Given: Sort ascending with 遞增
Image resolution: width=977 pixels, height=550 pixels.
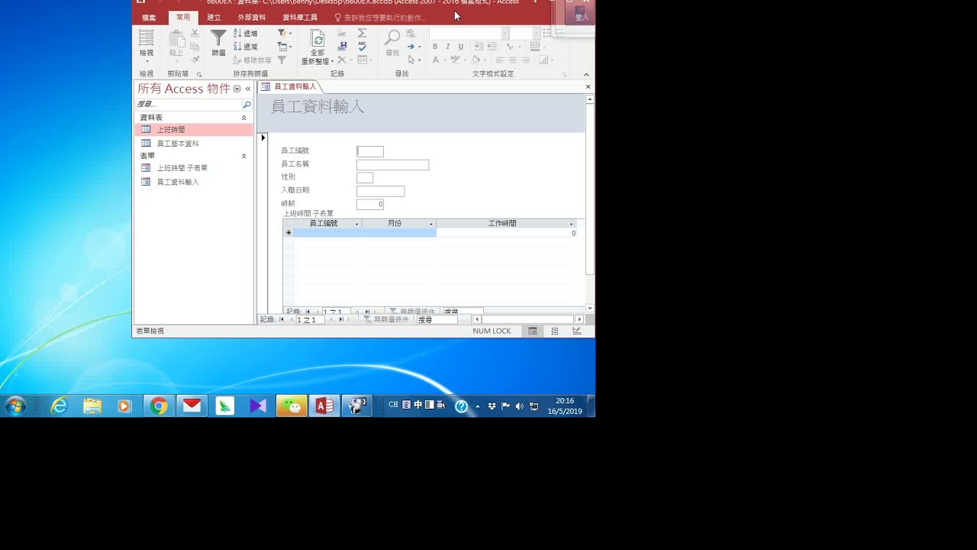Looking at the screenshot, I should pyautogui.click(x=246, y=34).
